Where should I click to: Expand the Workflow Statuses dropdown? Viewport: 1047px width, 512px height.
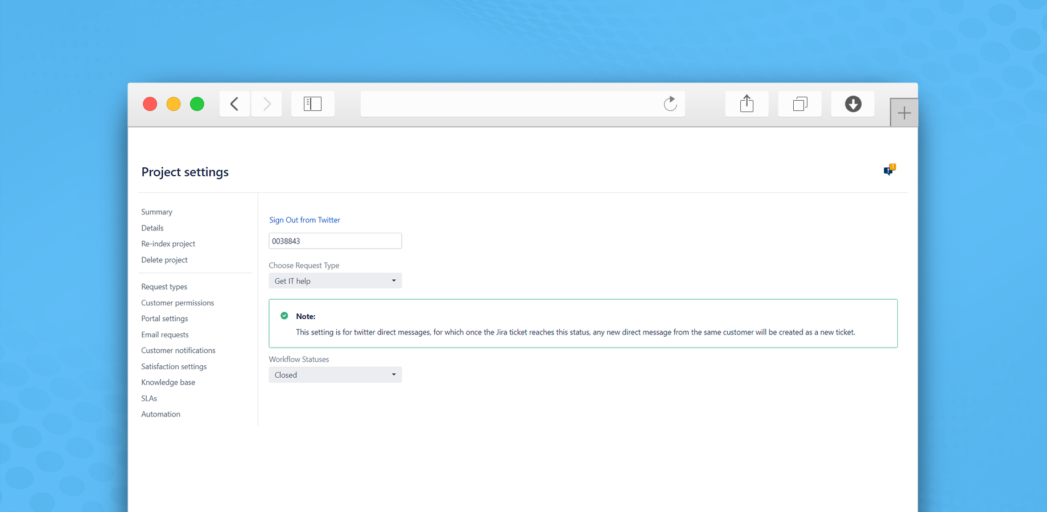pyautogui.click(x=335, y=375)
